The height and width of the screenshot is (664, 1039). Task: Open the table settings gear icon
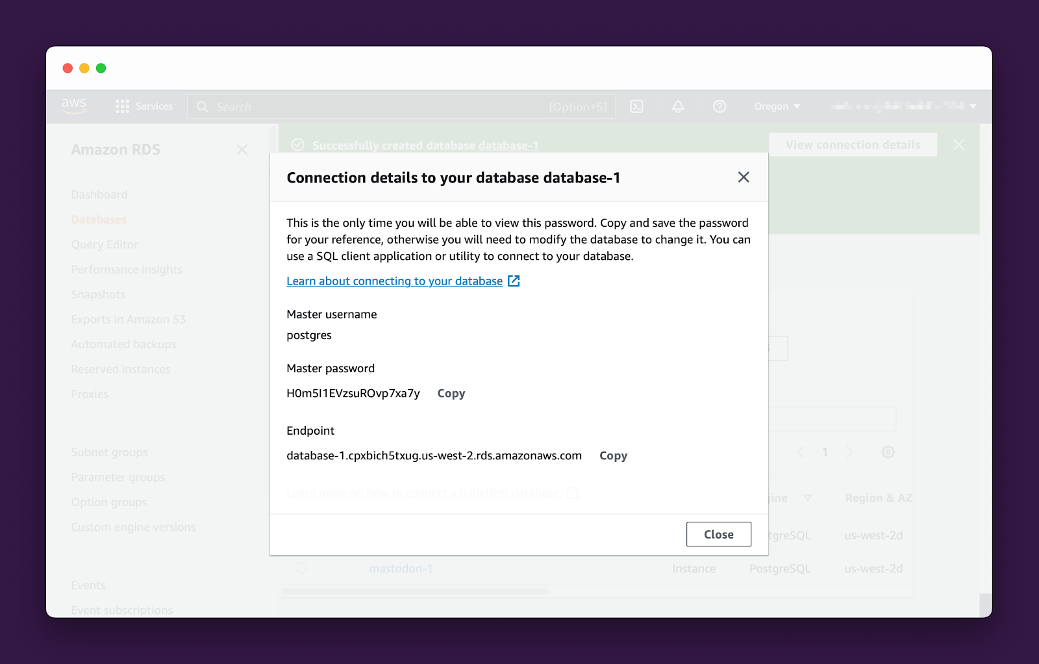pos(888,452)
